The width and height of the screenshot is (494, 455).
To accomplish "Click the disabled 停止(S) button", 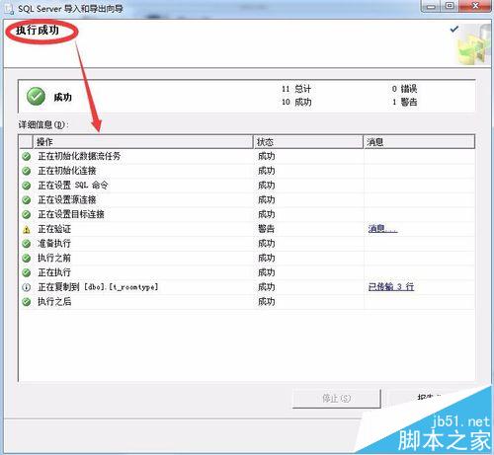I will coord(336,399).
